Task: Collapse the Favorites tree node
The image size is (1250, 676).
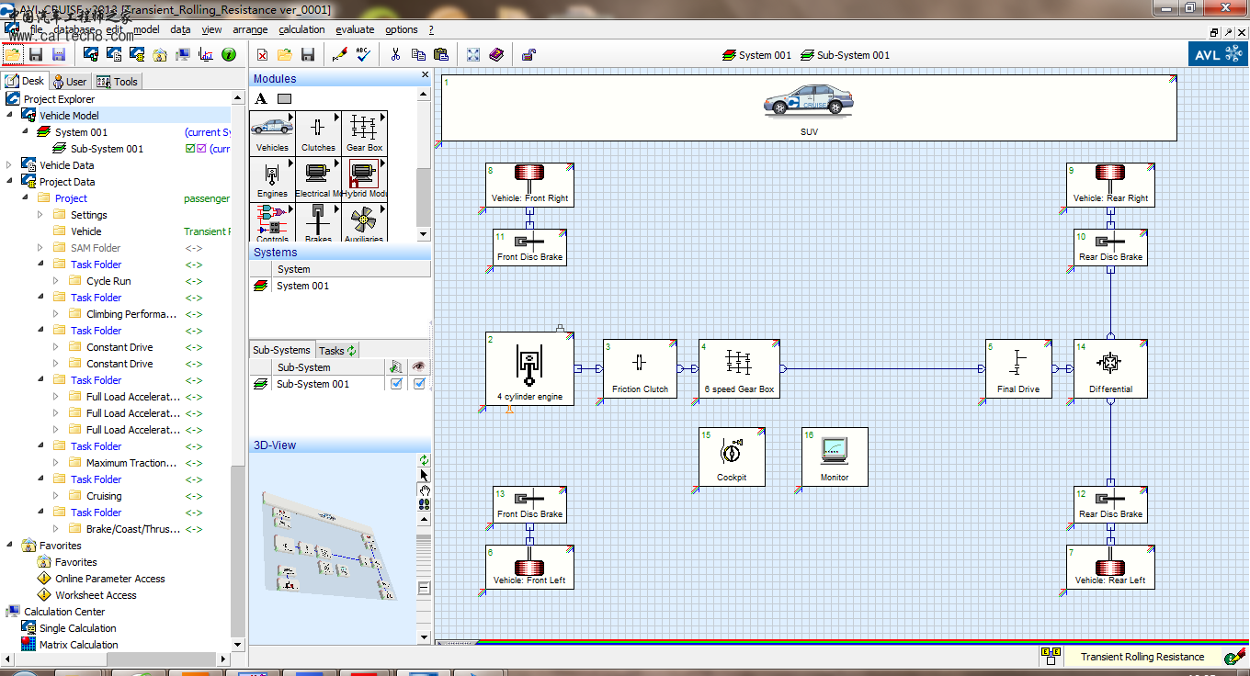Action: 10,546
